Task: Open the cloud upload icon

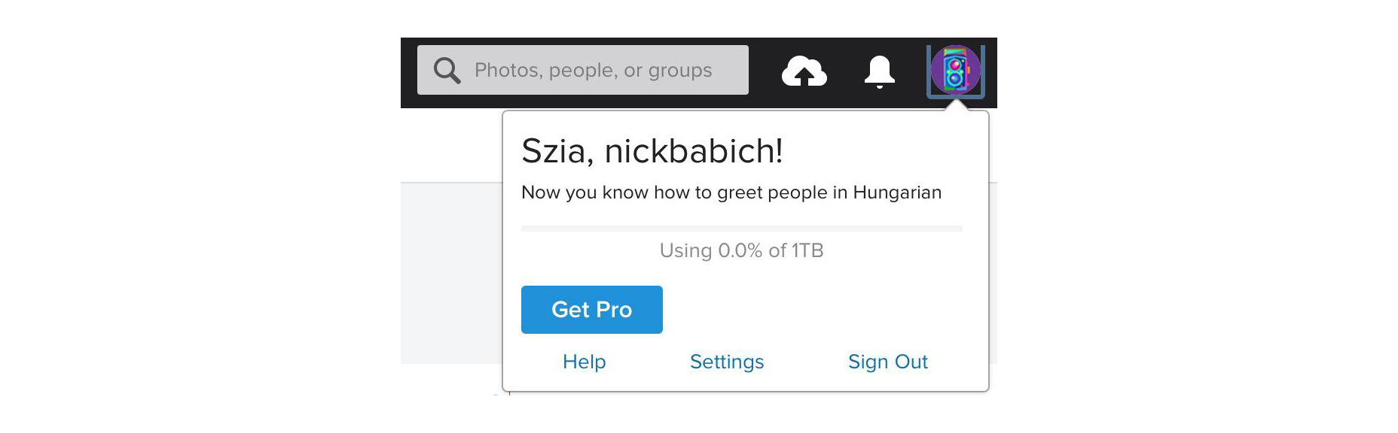Action: pyautogui.click(x=804, y=71)
